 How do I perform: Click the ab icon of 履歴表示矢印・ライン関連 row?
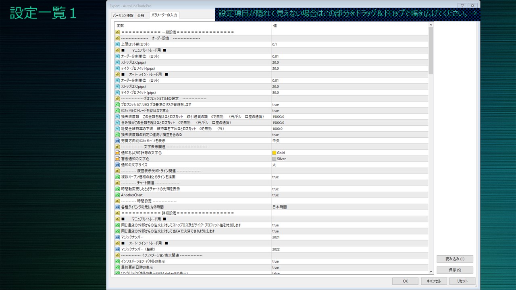118,171
